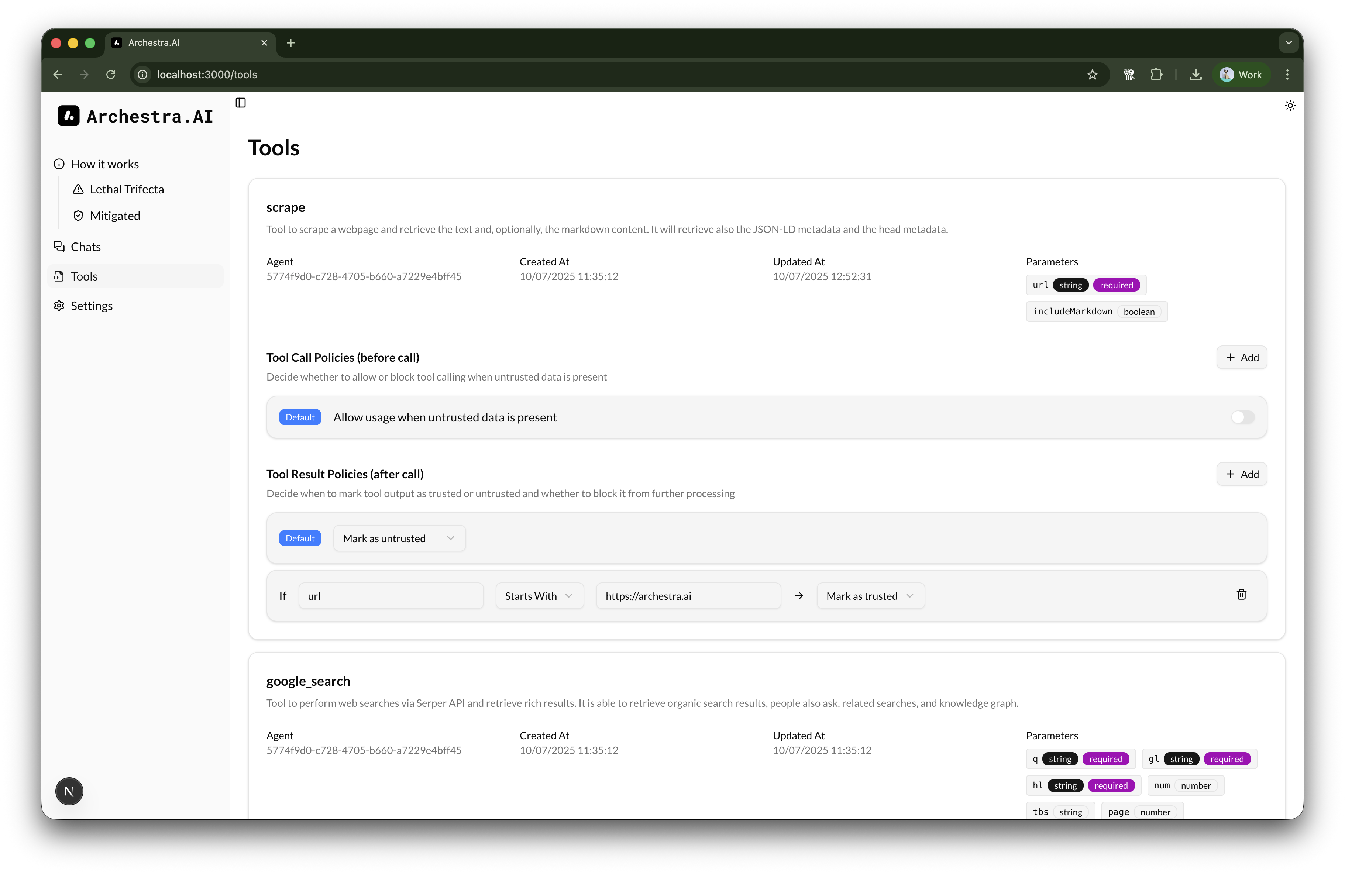Click the url parameter input field

pyautogui.click(x=391, y=596)
